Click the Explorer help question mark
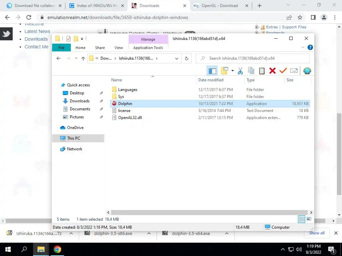Viewport: 342px width, 256px height. (x=310, y=47)
